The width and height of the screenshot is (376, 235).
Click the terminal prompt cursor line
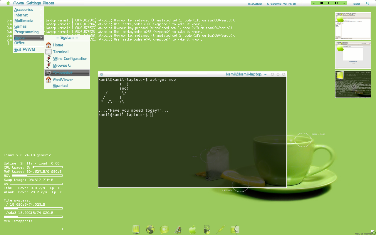pos(126,115)
